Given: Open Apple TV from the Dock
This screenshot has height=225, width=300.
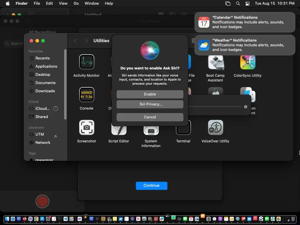Looking at the screenshot, I should (x=167, y=216).
